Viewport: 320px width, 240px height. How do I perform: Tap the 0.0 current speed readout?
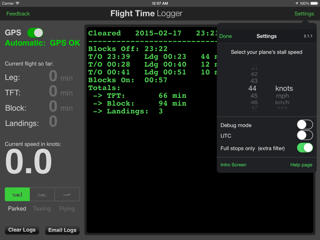[28, 161]
